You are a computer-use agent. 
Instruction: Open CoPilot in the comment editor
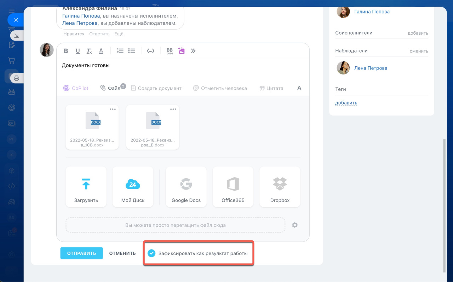click(76, 88)
